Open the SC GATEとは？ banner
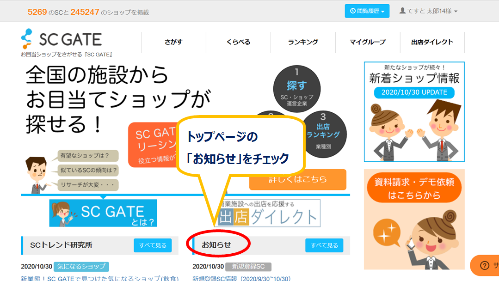499x281 pixels. click(x=103, y=213)
